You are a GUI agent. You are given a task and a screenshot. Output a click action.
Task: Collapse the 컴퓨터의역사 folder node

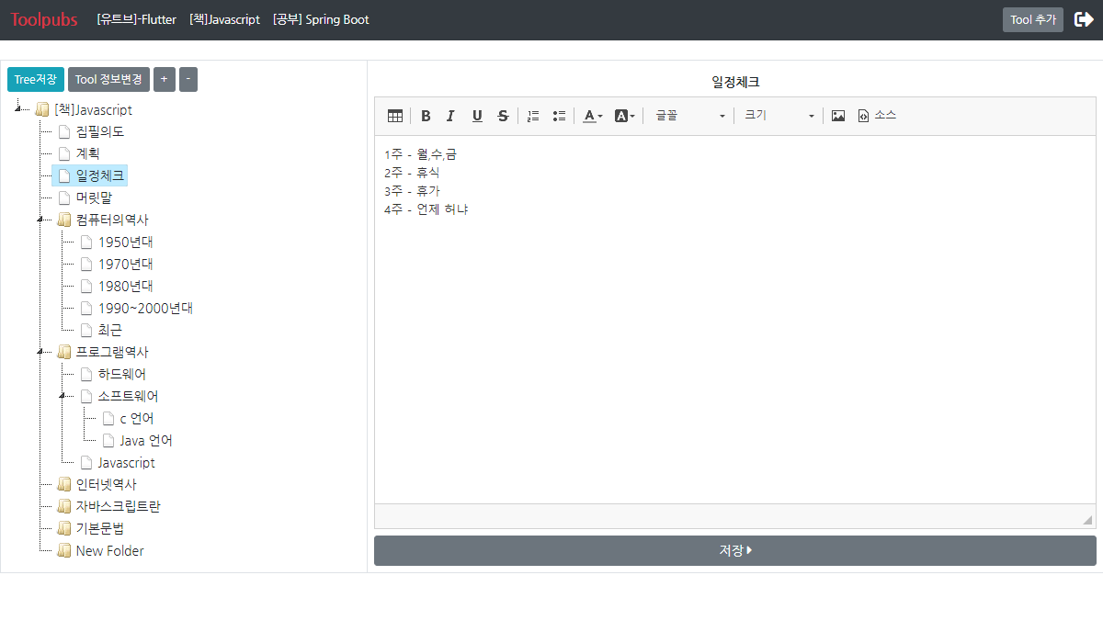pyautogui.click(x=40, y=220)
